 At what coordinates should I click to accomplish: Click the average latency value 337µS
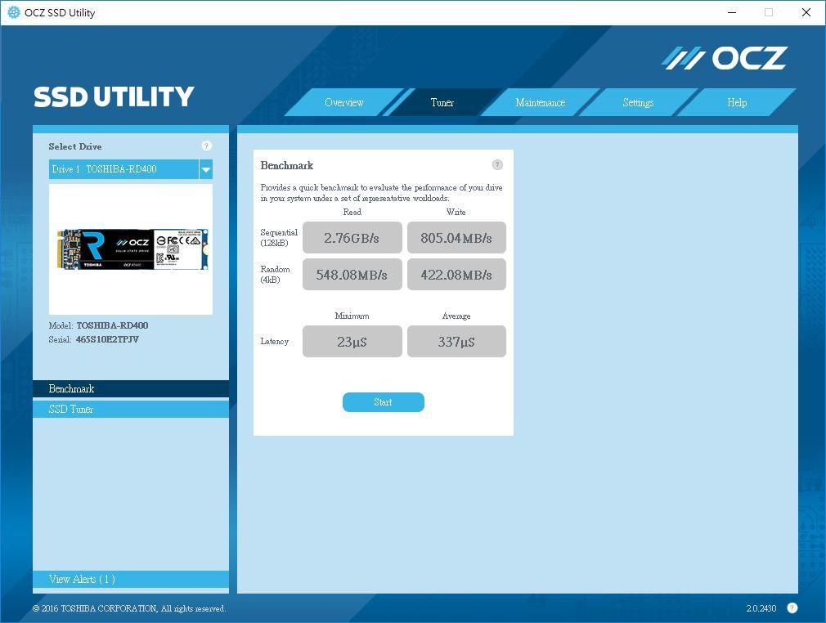456,341
